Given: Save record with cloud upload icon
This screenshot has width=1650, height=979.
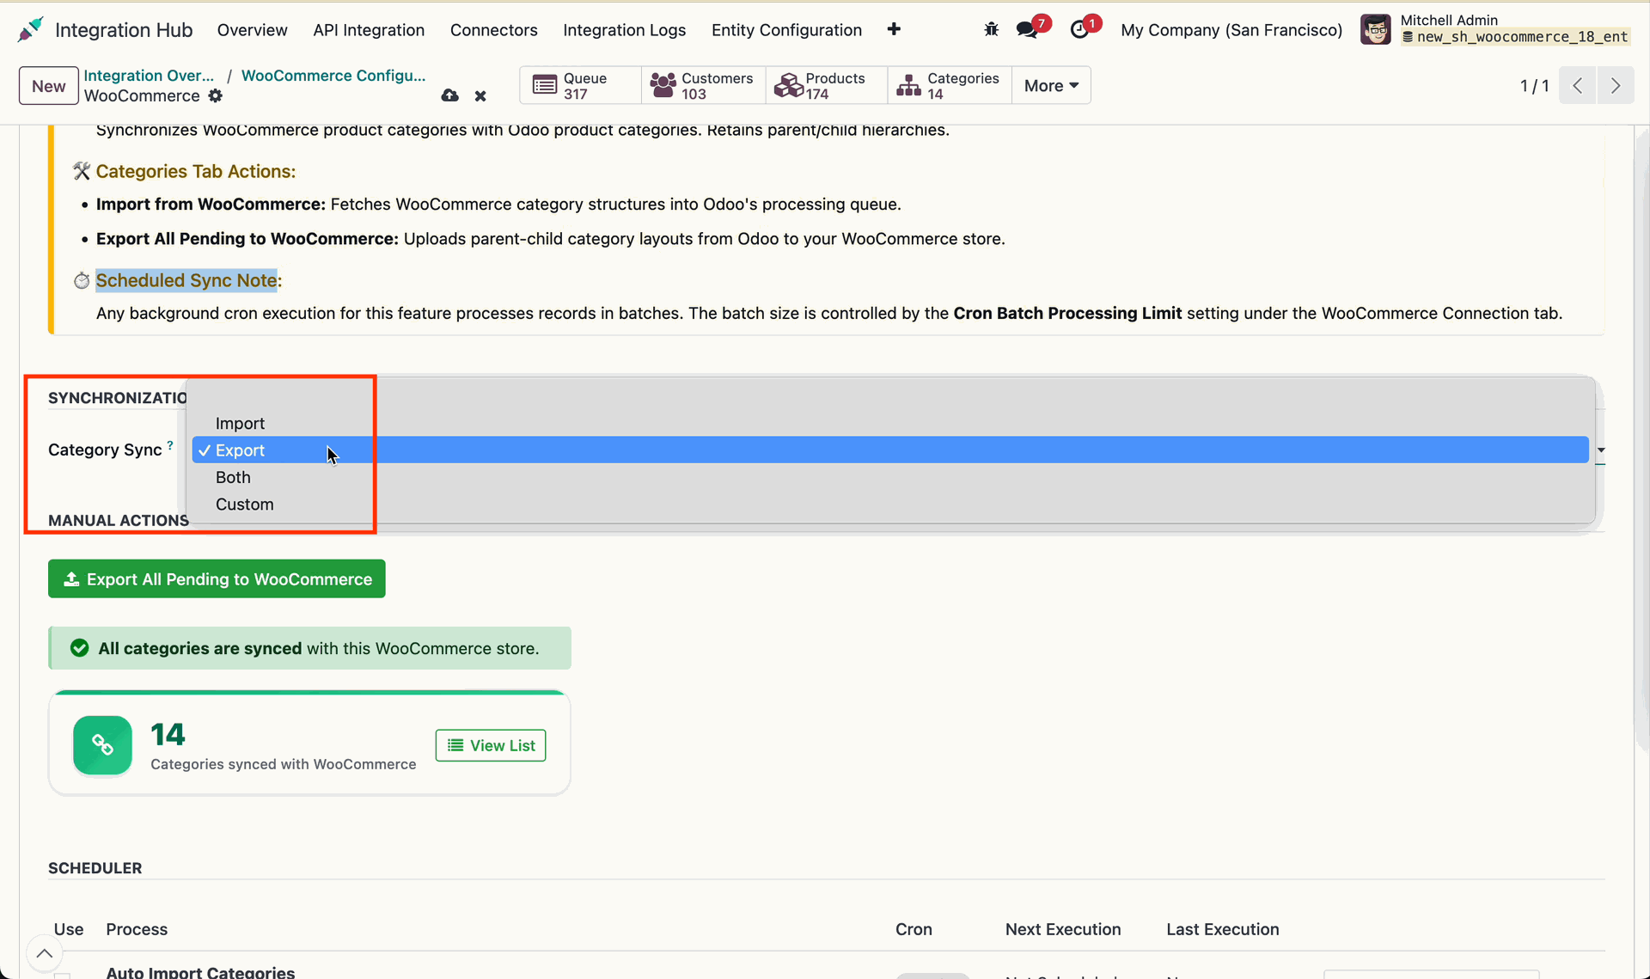Looking at the screenshot, I should pos(449,95).
